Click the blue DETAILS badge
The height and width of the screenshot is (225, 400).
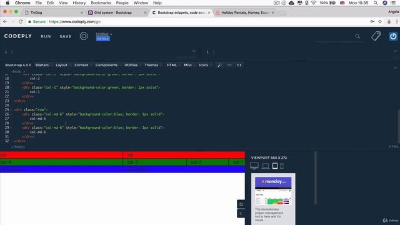(102, 39)
